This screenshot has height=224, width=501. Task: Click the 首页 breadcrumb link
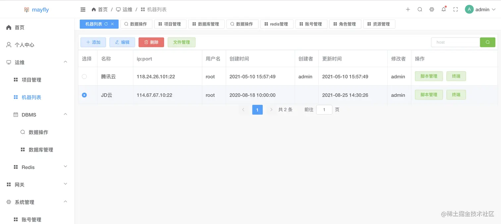103,10
